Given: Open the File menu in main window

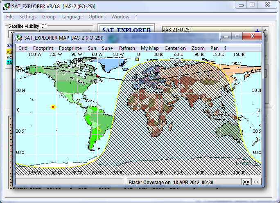Looking at the screenshot, I should [x=10, y=17].
